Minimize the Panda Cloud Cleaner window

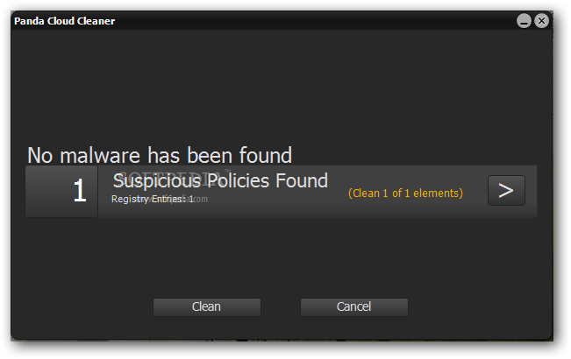(x=524, y=21)
